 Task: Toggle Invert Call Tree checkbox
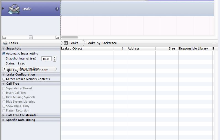(x=4, y=93)
